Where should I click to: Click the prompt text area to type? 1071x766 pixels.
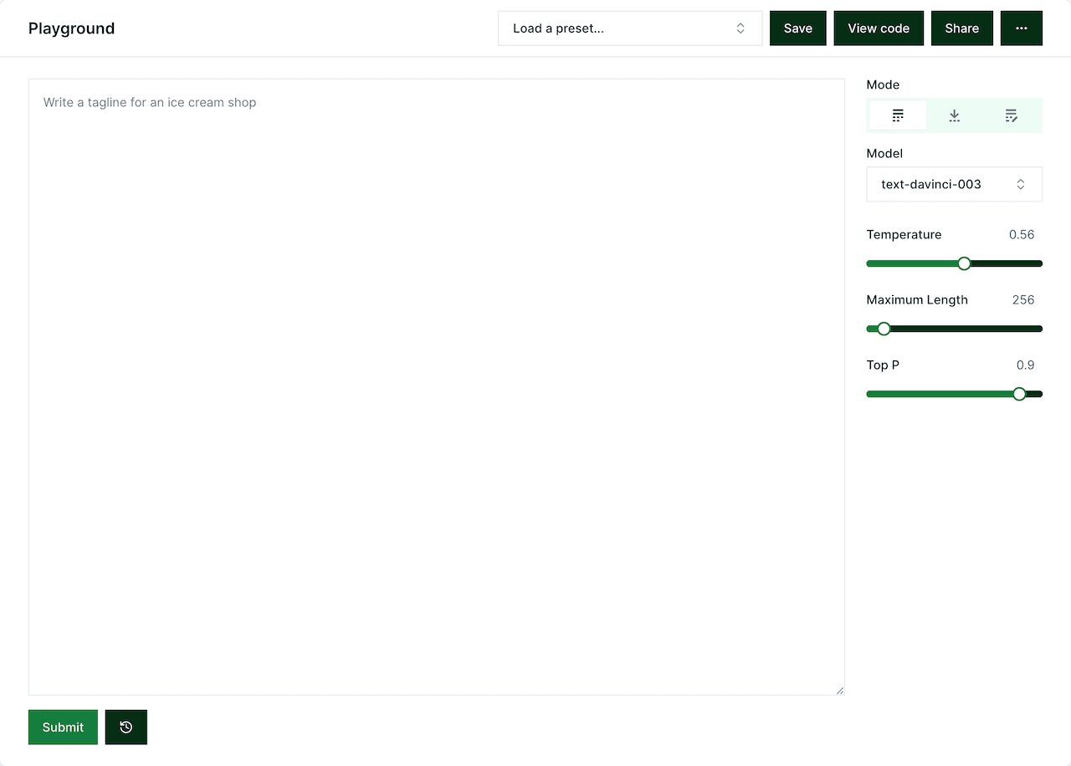click(x=436, y=334)
